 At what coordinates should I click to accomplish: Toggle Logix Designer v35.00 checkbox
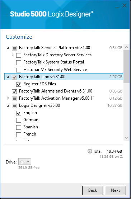(x=14, y=106)
